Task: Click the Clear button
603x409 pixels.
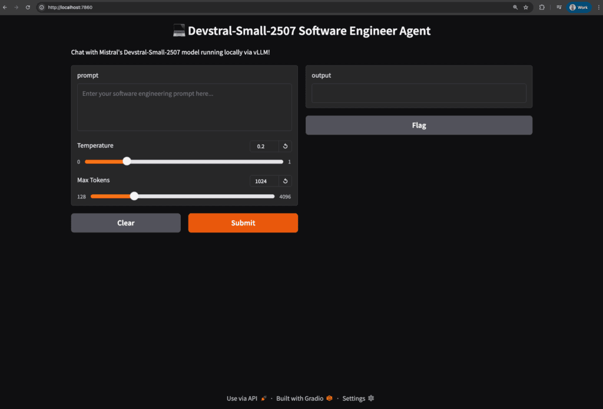Action: click(x=126, y=223)
